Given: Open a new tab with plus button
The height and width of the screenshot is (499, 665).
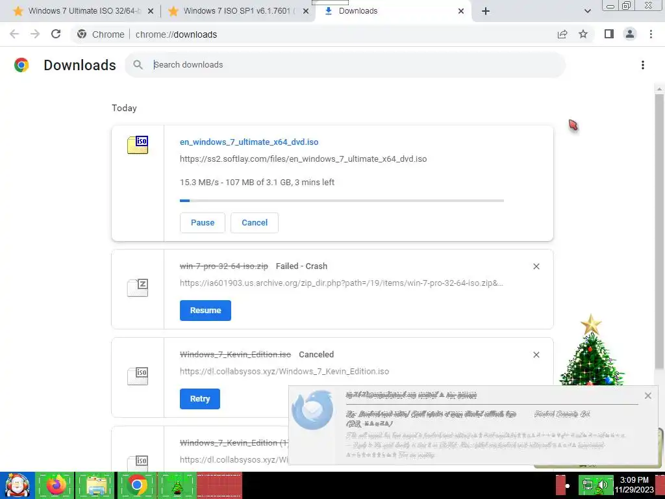Looking at the screenshot, I should coord(486,12).
